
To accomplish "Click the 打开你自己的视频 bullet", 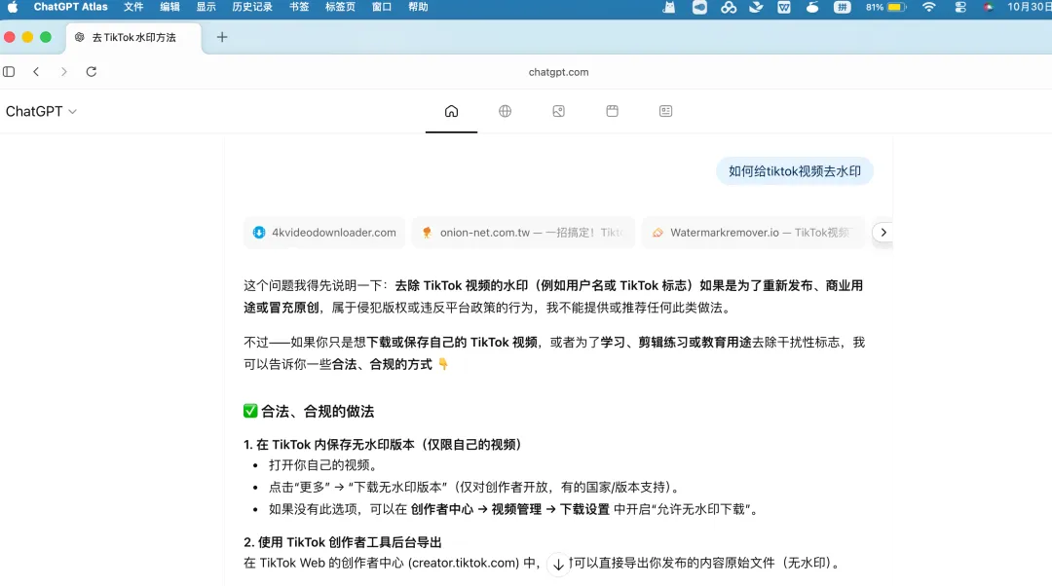I will 324,465.
